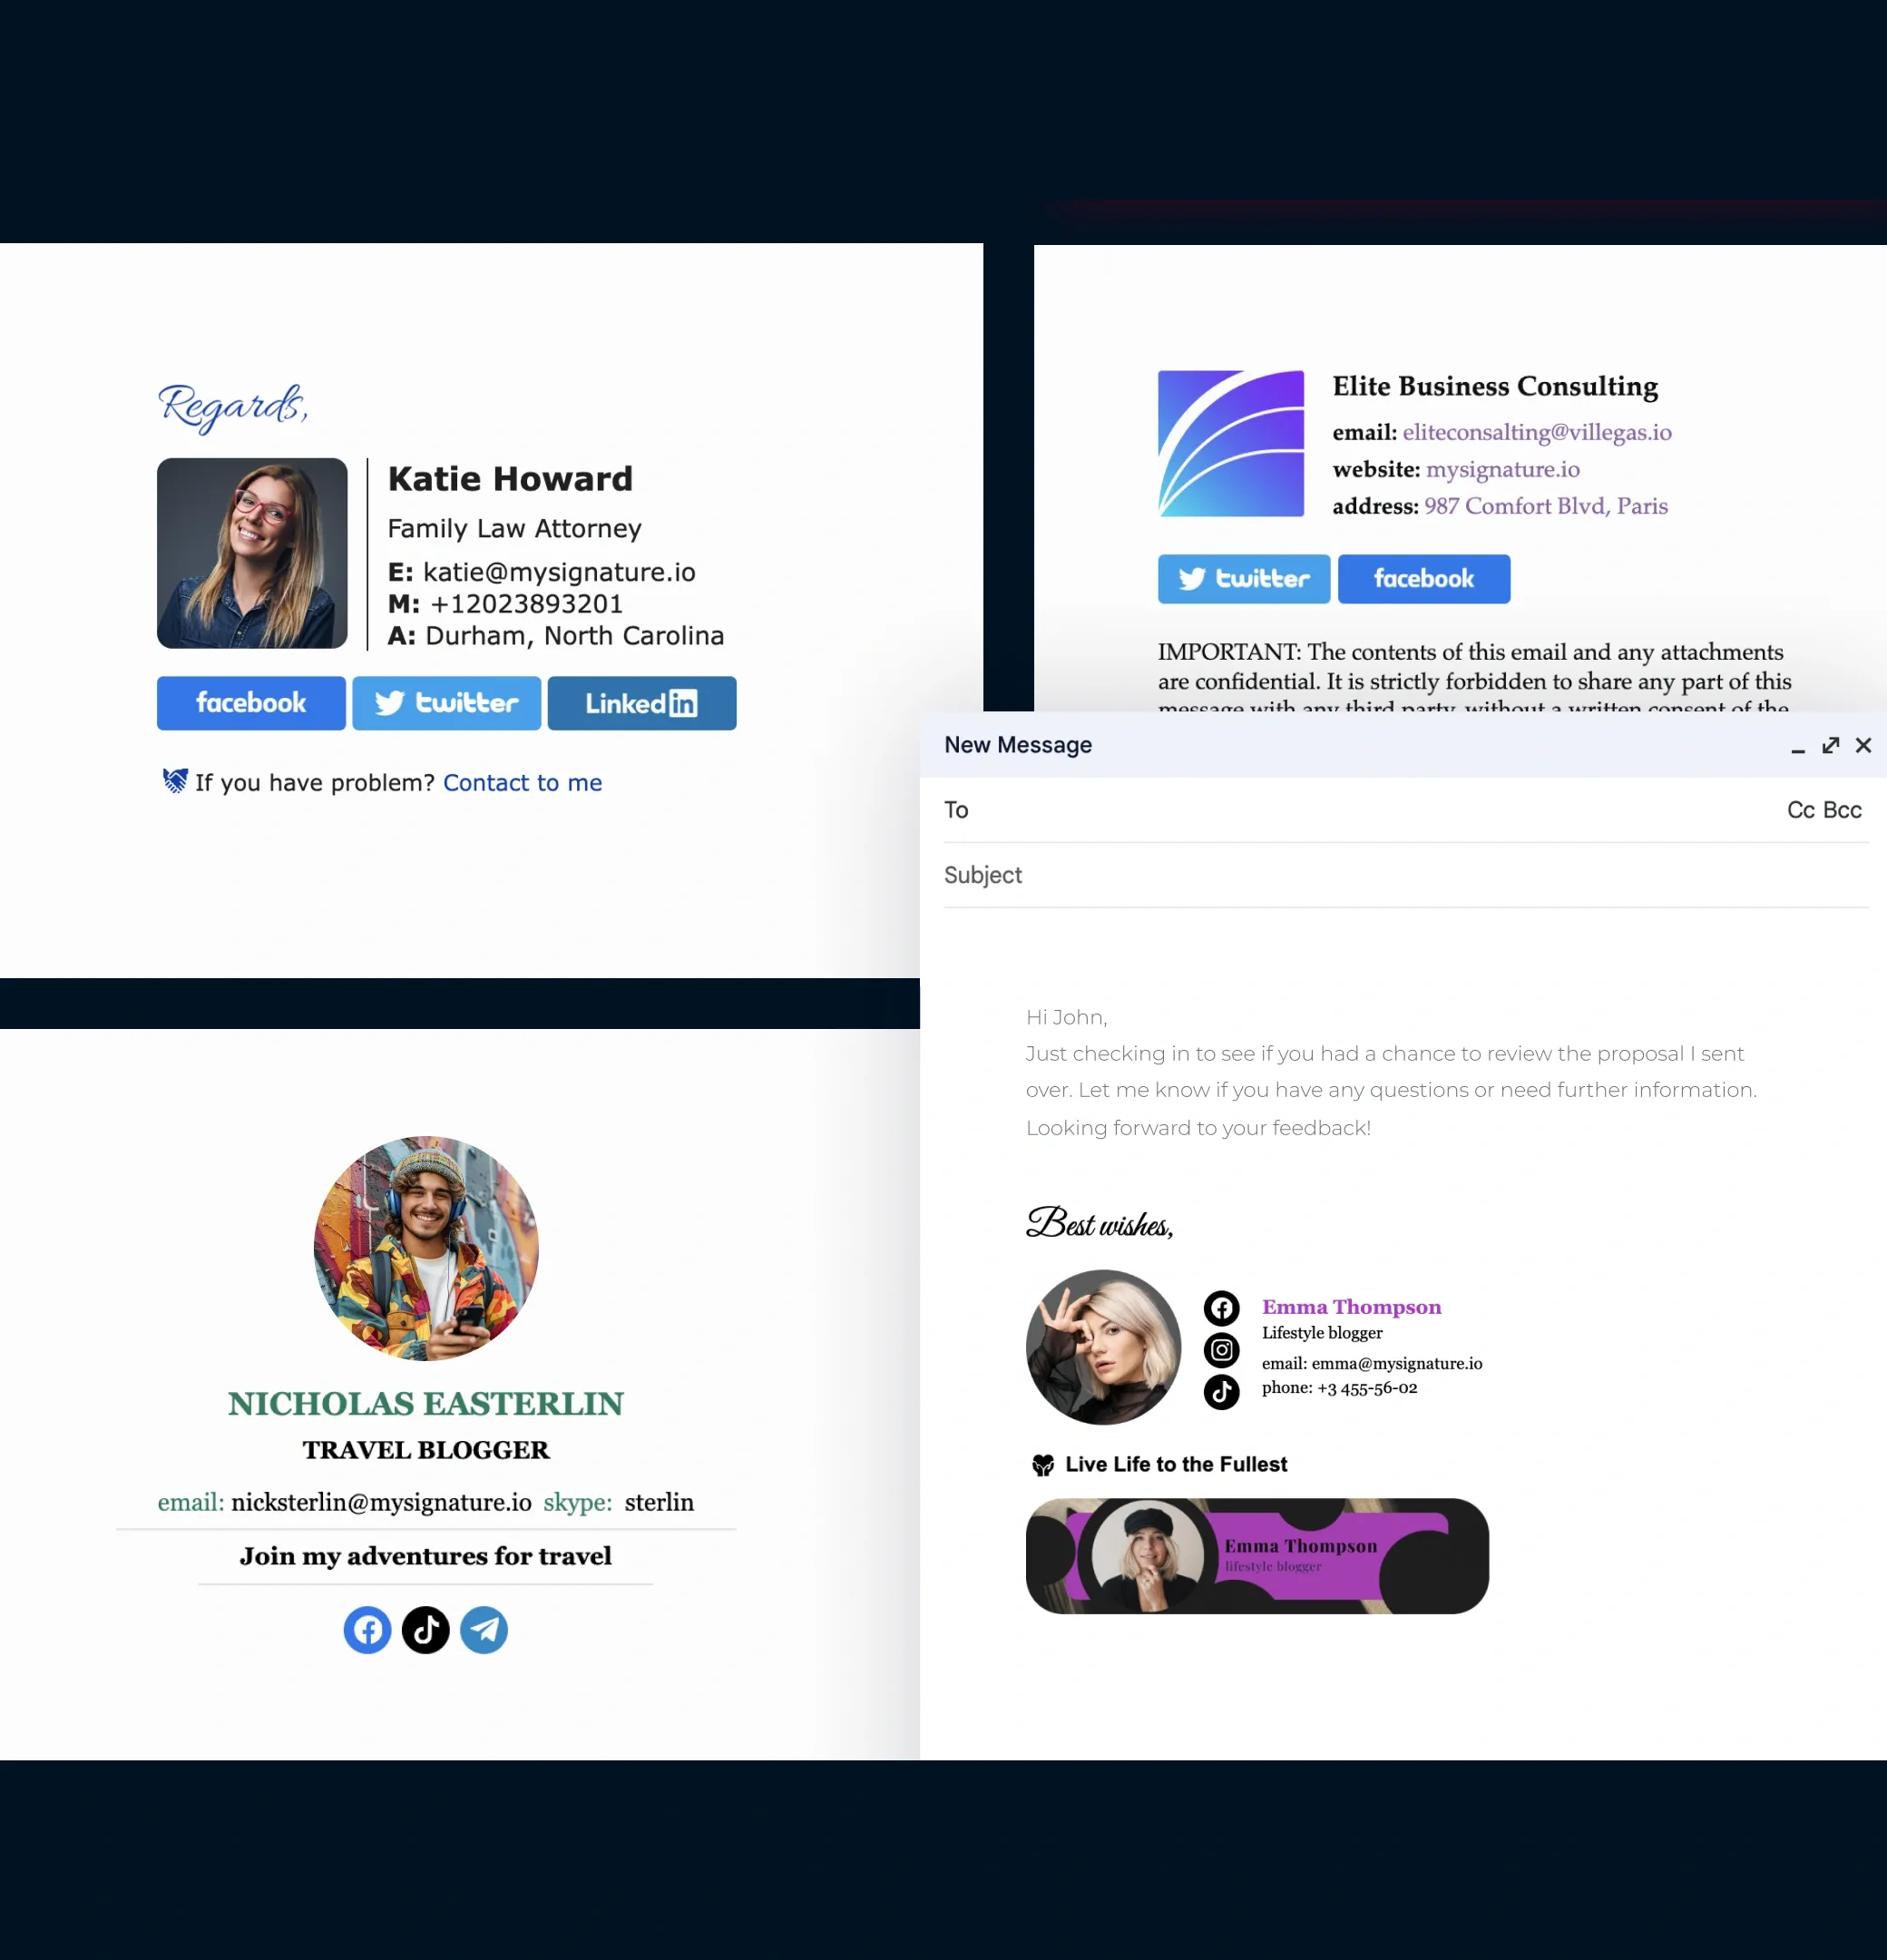Click the LinkedIn icon on Katie Howard's signature
Screen dimensions: 1887x1960
640,701
